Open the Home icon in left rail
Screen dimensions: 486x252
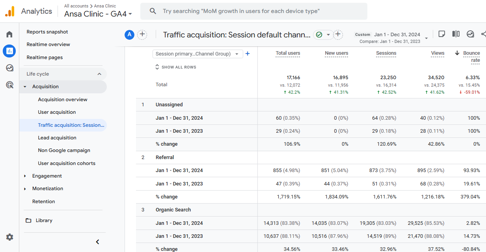pyautogui.click(x=9, y=34)
